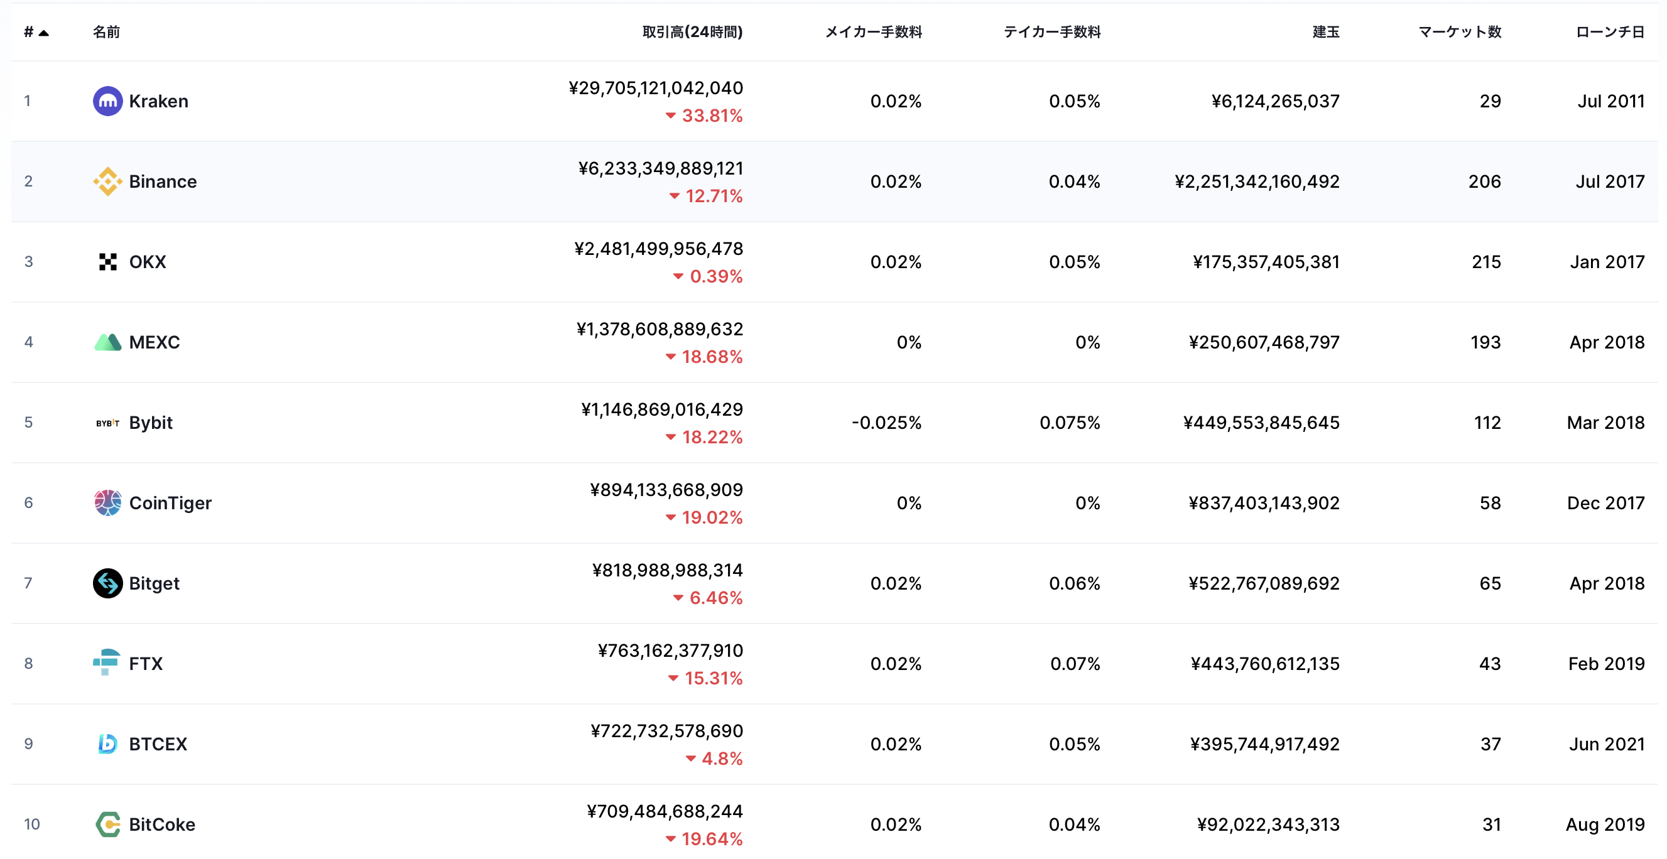Toggle the # rank sort arrow

pos(43,33)
